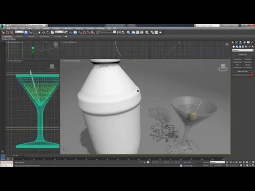Open the Standard lights type dropdown
255x191 pixels.
243,50
